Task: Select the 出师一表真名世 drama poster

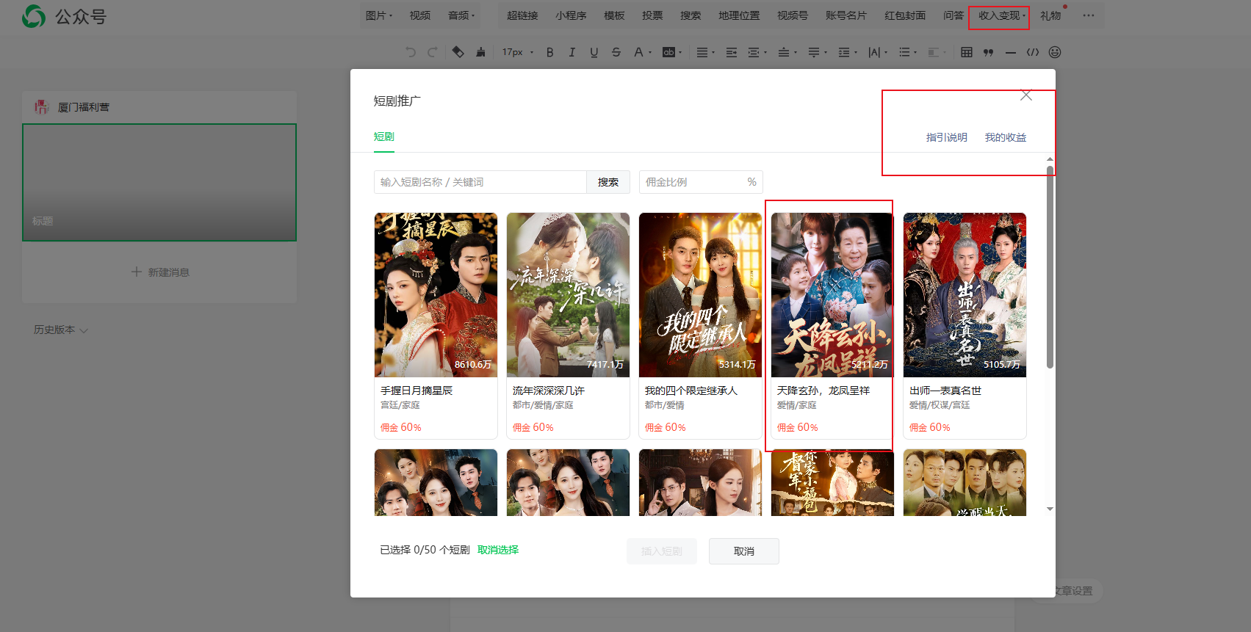Action: (x=965, y=295)
